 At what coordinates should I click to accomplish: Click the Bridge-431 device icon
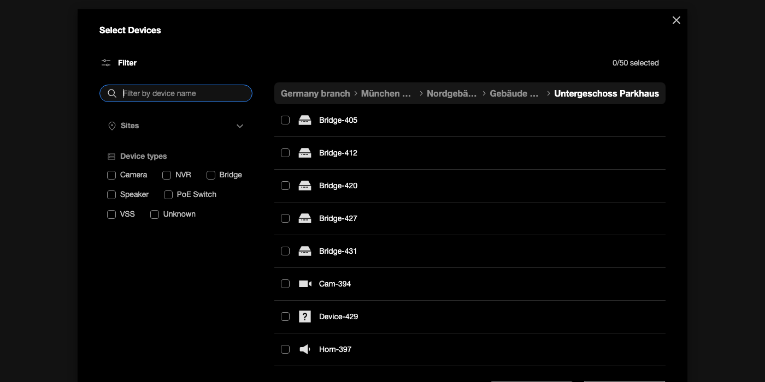(305, 251)
